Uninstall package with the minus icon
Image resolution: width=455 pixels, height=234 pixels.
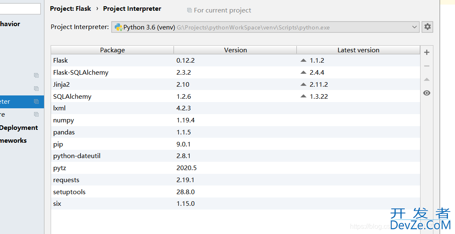(x=427, y=66)
